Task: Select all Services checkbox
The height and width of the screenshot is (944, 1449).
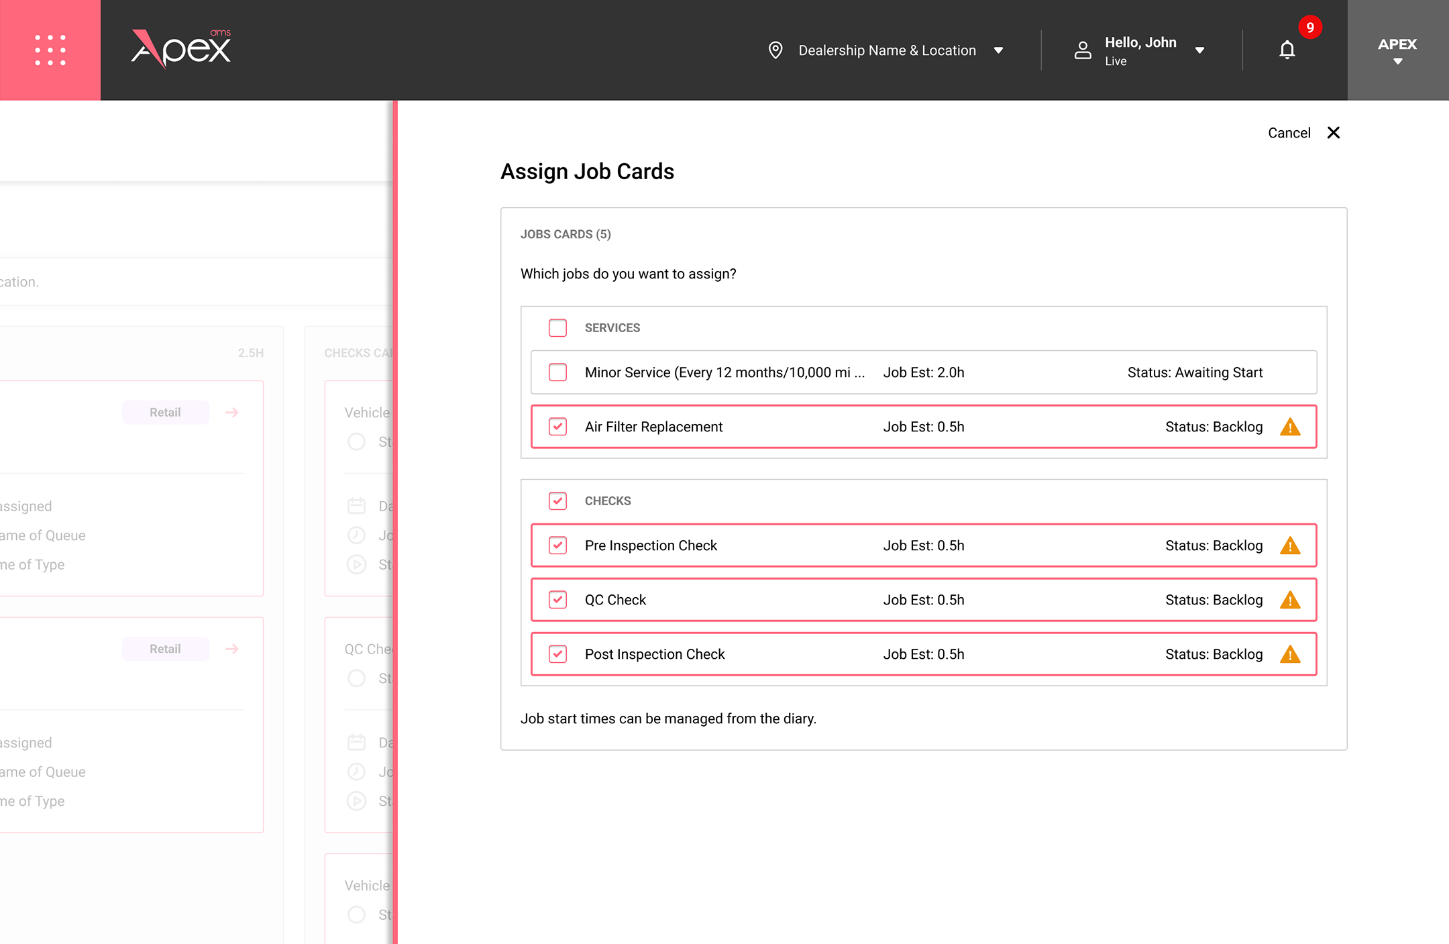Action: (x=557, y=328)
